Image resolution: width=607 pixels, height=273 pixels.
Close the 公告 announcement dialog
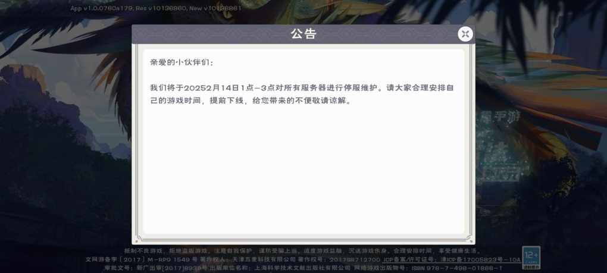click(465, 34)
